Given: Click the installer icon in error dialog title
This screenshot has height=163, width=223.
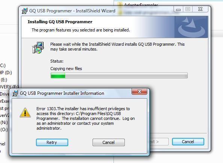Looking at the screenshot, I should click(x=15, y=93).
